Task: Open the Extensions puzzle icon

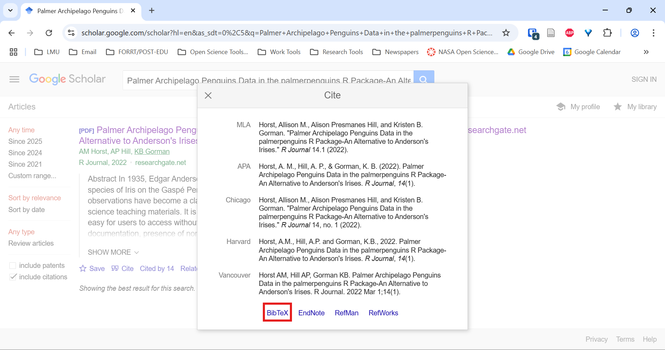Action: click(x=607, y=33)
